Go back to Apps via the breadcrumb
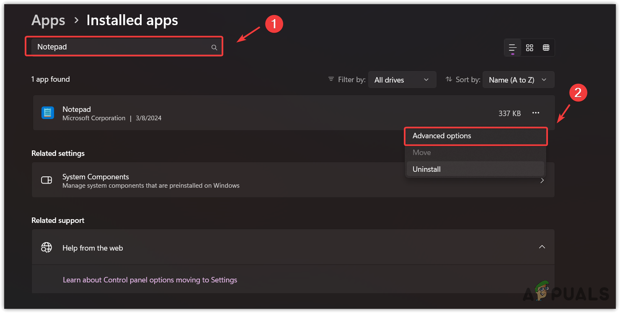Image resolution: width=620 pixels, height=313 pixels. click(x=48, y=20)
